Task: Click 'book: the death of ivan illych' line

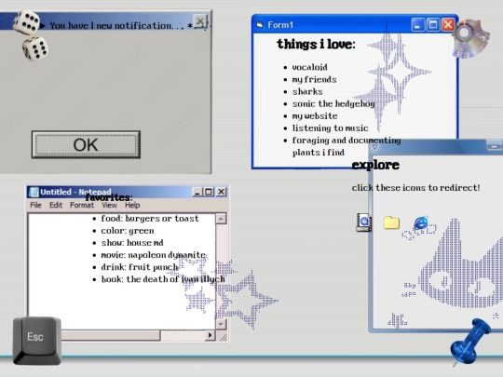Action: click(163, 279)
